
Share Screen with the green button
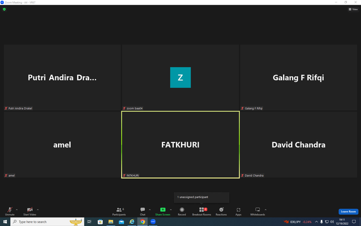tap(162, 211)
